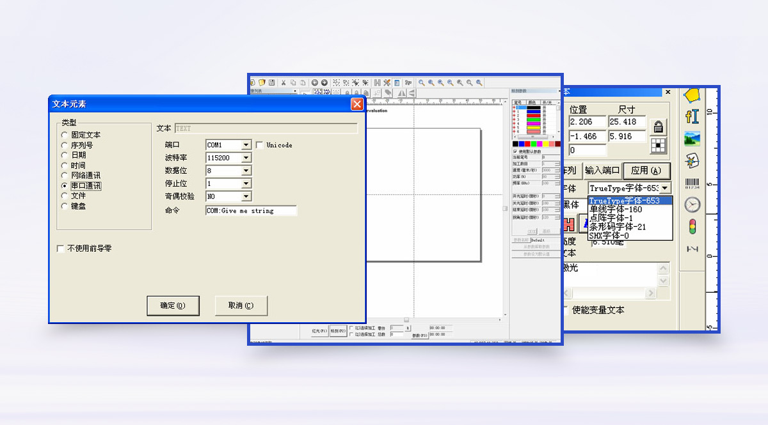Open the 奇偶校验 NO dropdown

click(x=246, y=196)
